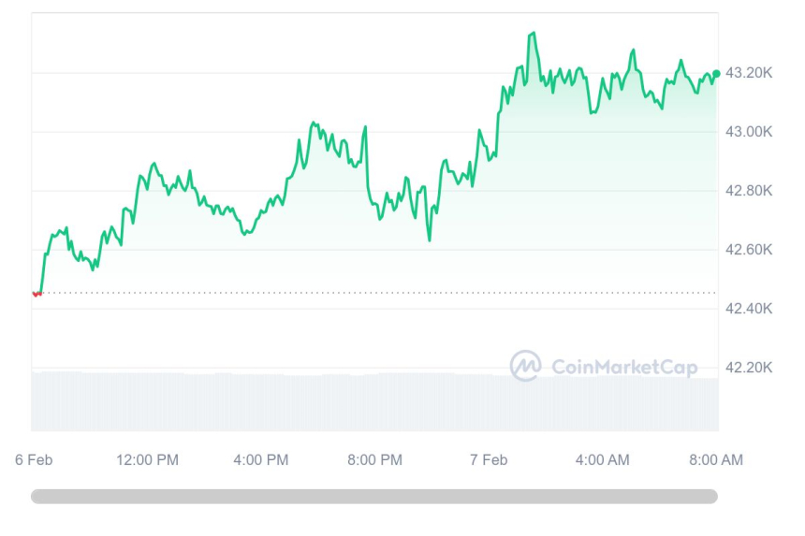Image resolution: width=805 pixels, height=536 pixels.
Task: Click the gray volume bars area
Action: (281, 402)
